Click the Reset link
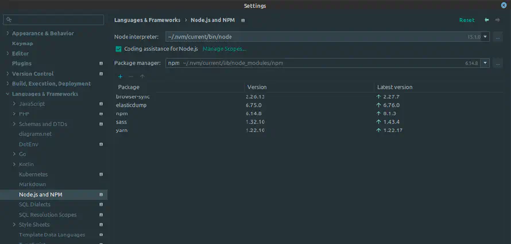Viewport: 511px width, 244px height. [x=467, y=20]
